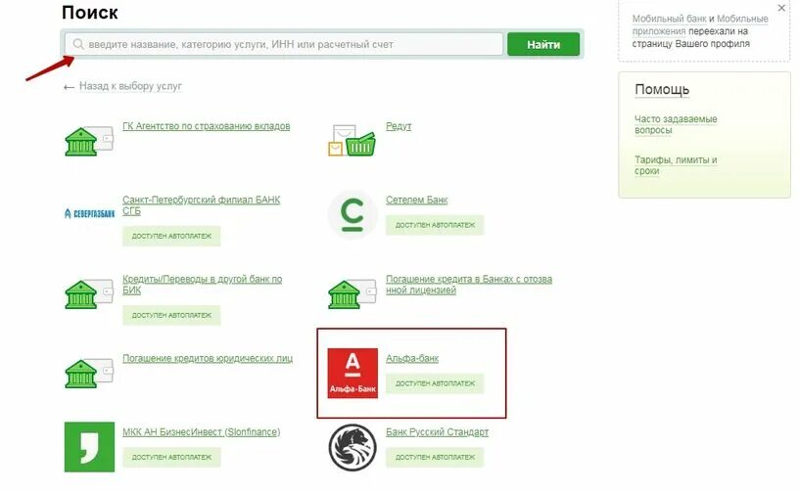
Task: Open the Банк Русский Стандарт link
Action: coord(438,432)
